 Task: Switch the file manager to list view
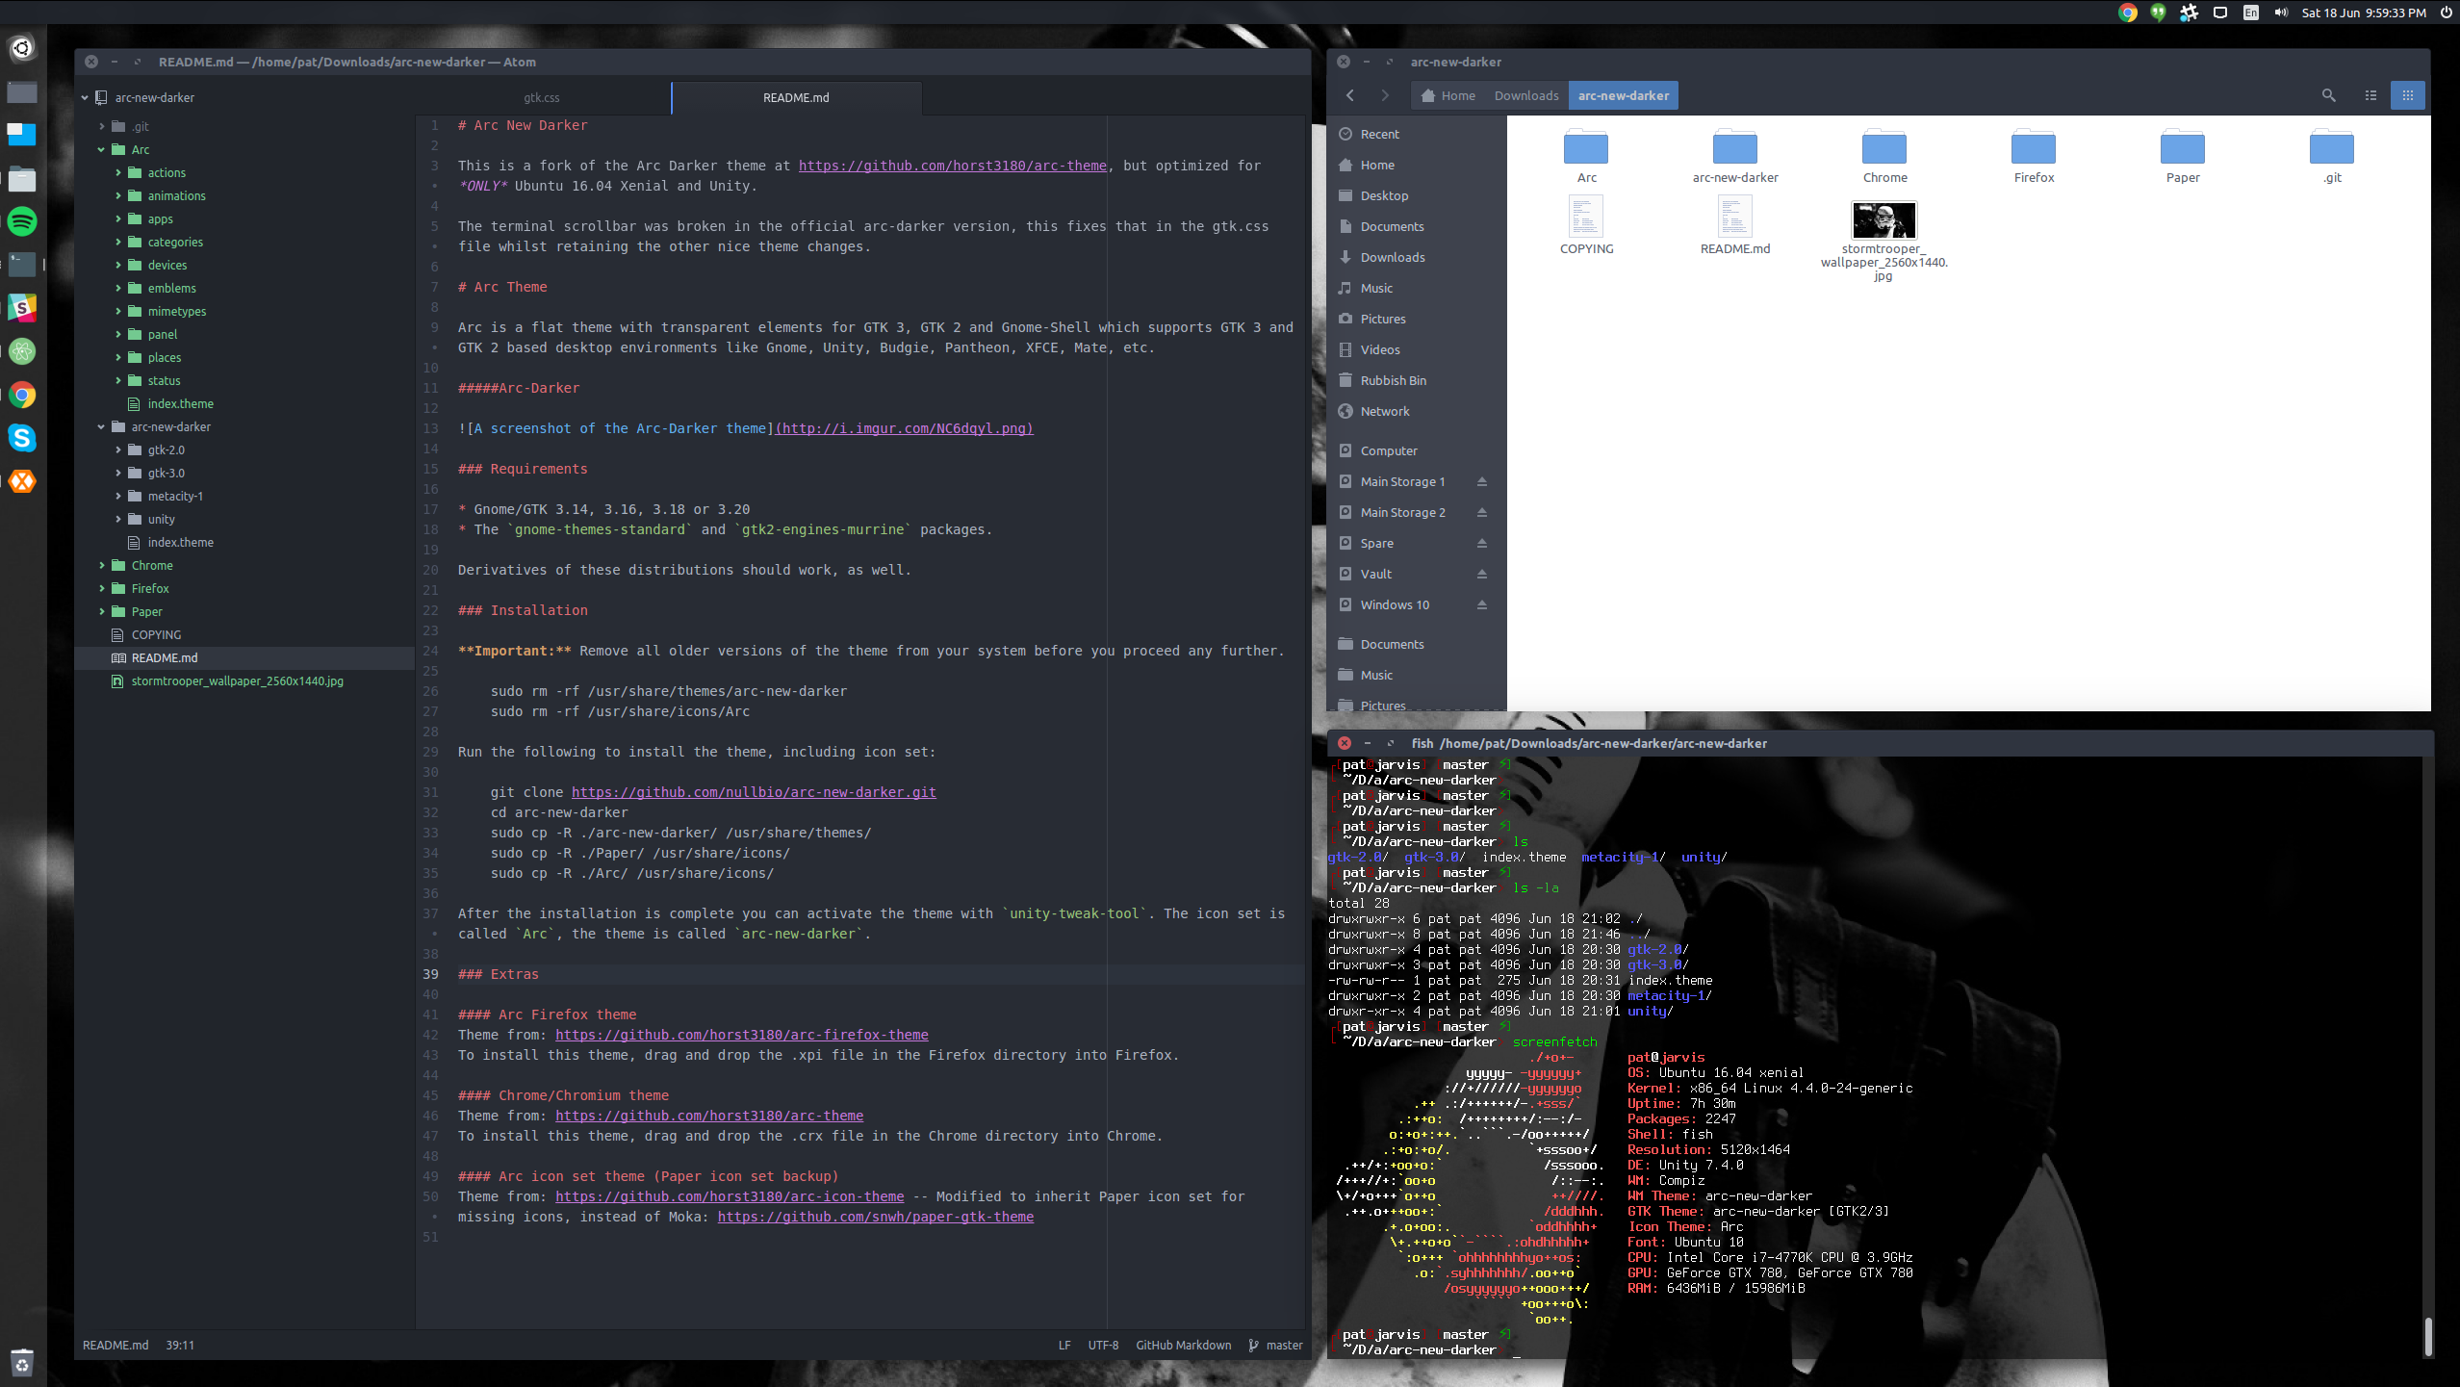point(2370,95)
